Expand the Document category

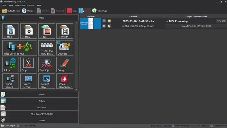39,107
